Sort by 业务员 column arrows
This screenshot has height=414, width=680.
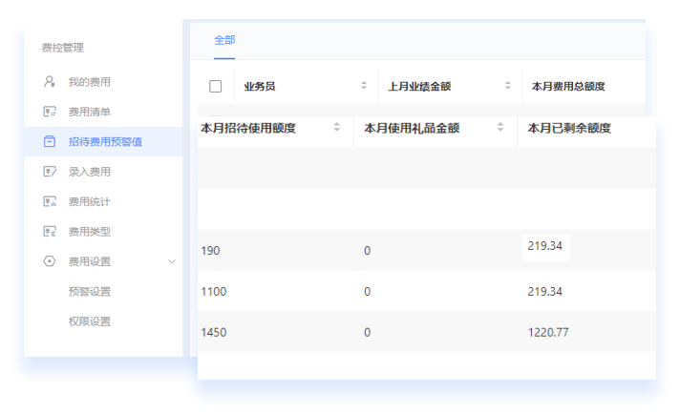point(364,86)
